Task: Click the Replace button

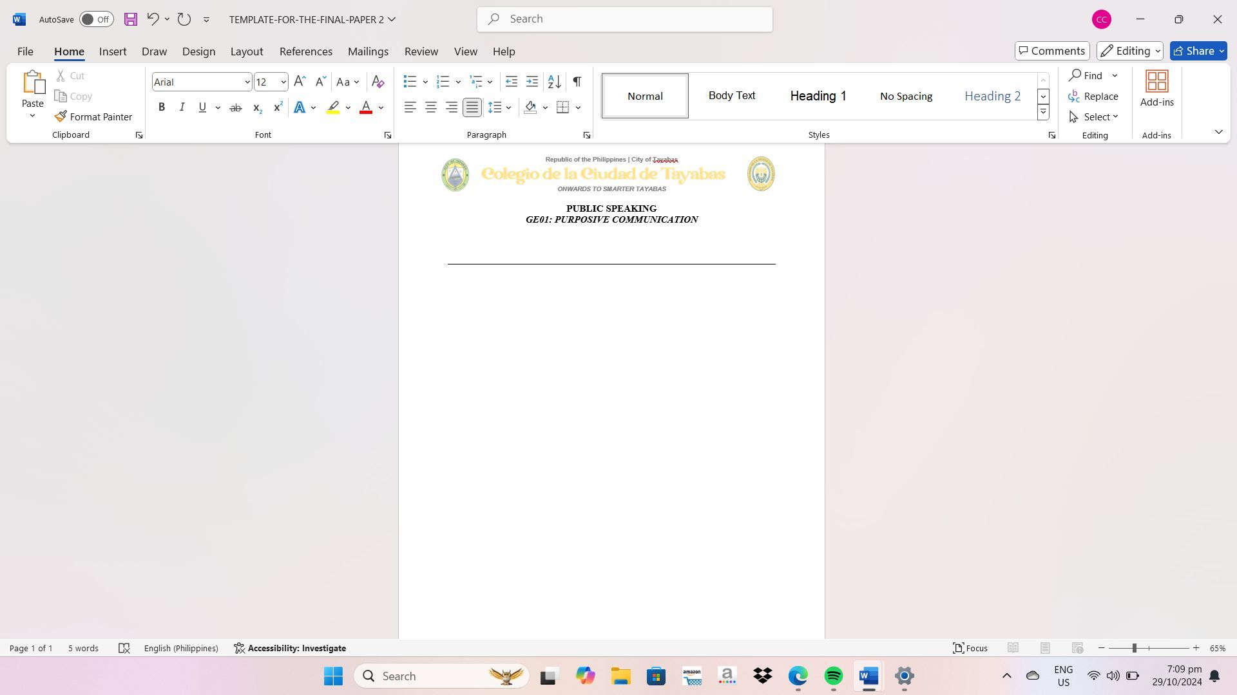Action: 1093,96
